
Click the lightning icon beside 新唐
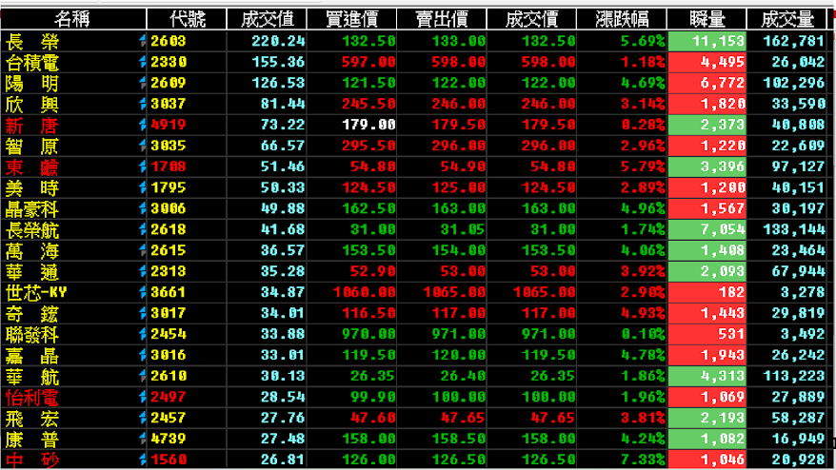(143, 125)
